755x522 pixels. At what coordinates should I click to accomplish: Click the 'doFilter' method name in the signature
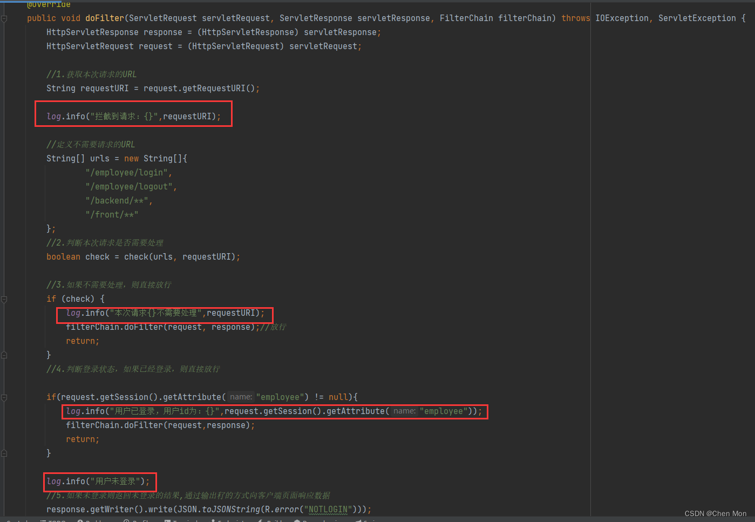tap(105, 18)
